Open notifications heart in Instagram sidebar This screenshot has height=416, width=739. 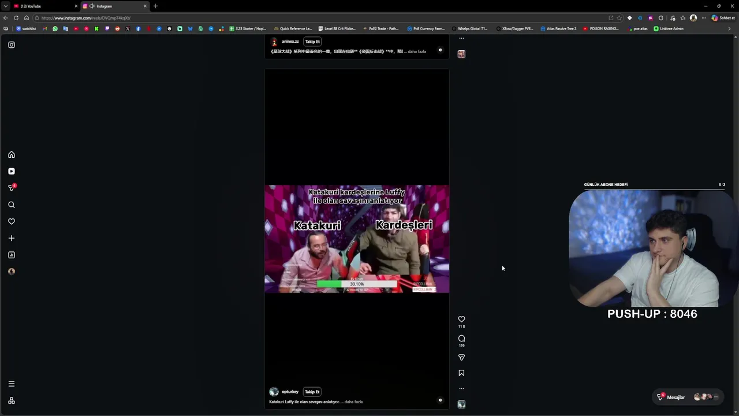coord(12,222)
